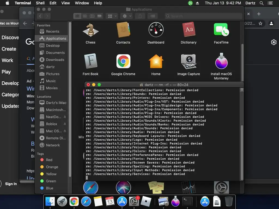The width and height of the screenshot is (279, 209).
Task: Open the Apple menu
Action: (x=7, y=3)
